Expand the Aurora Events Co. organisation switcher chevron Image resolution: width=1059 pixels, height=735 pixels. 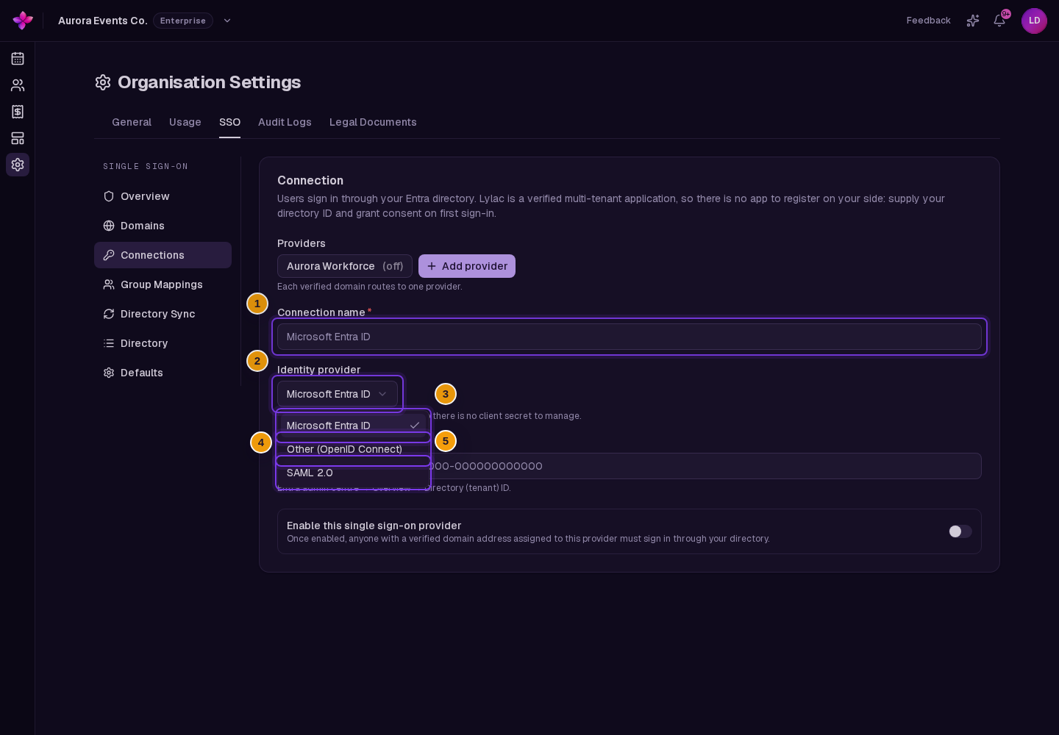[227, 21]
